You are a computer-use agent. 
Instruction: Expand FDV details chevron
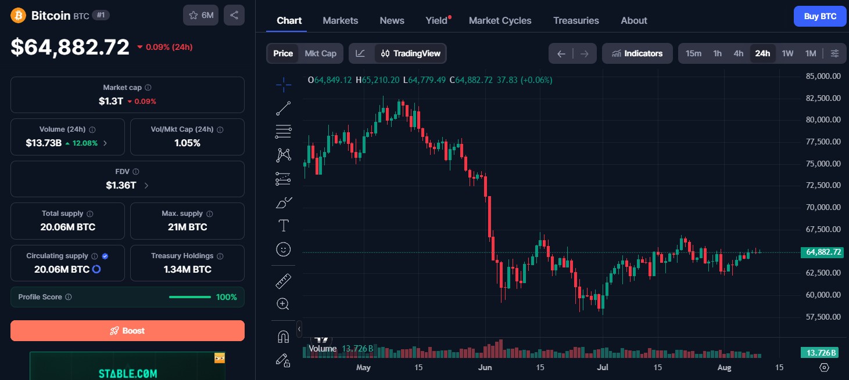pyautogui.click(x=146, y=186)
